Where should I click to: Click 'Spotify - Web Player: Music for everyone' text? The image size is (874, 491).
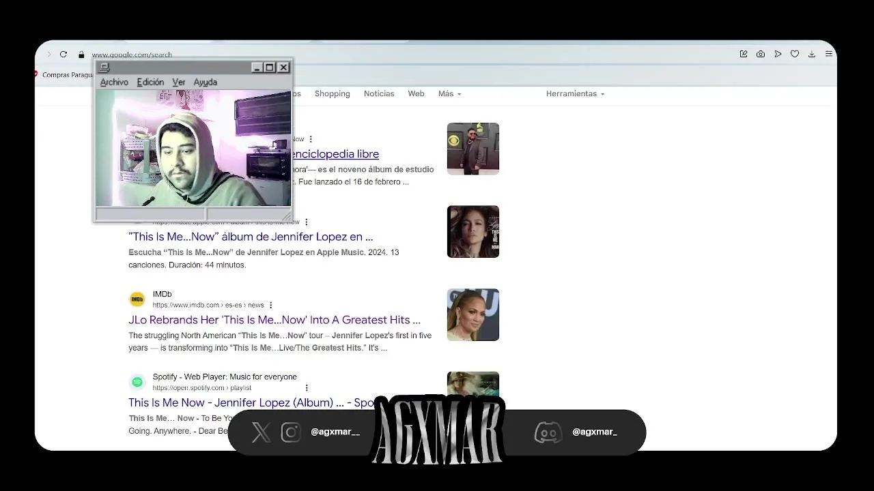click(225, 376)
